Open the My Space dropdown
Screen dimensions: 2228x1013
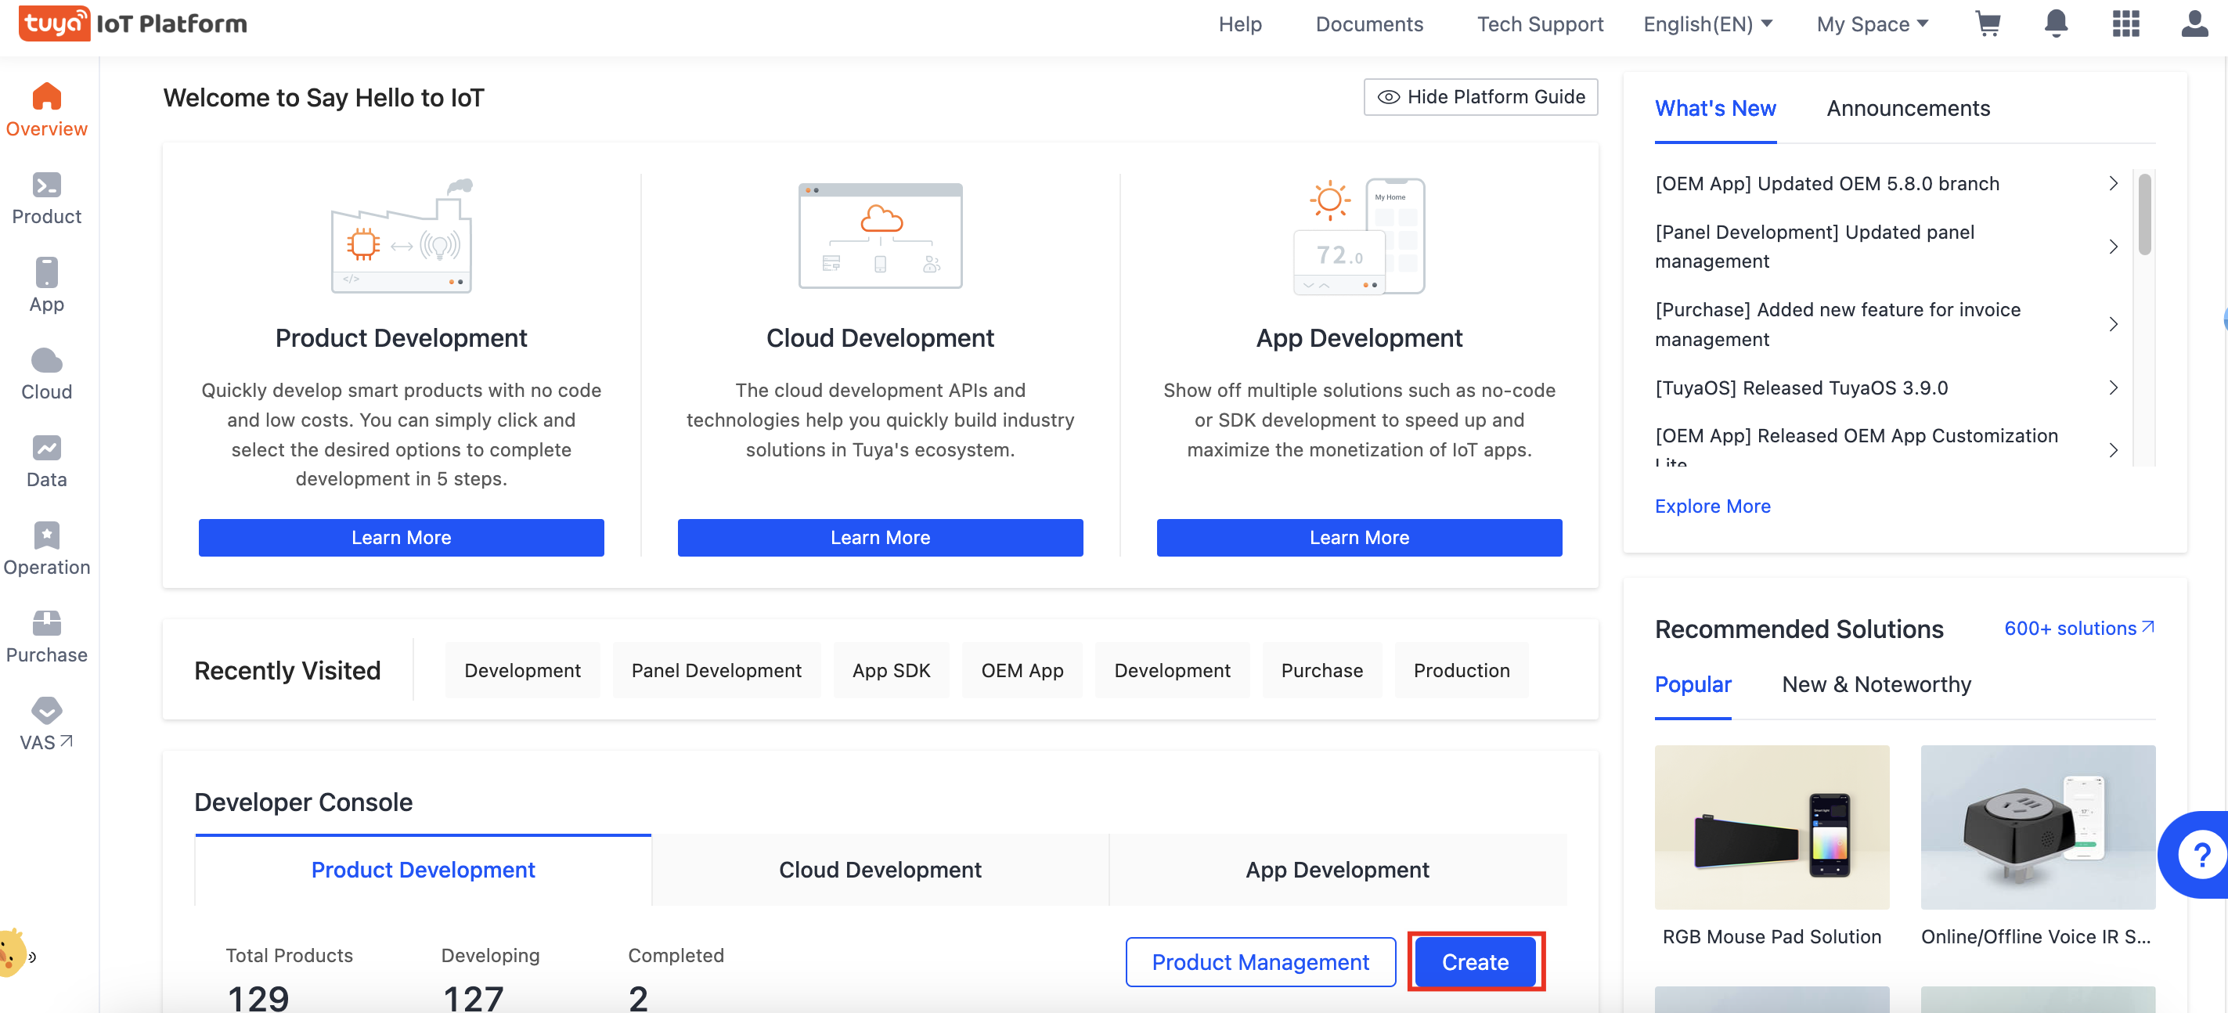[x=1872, y=24]
